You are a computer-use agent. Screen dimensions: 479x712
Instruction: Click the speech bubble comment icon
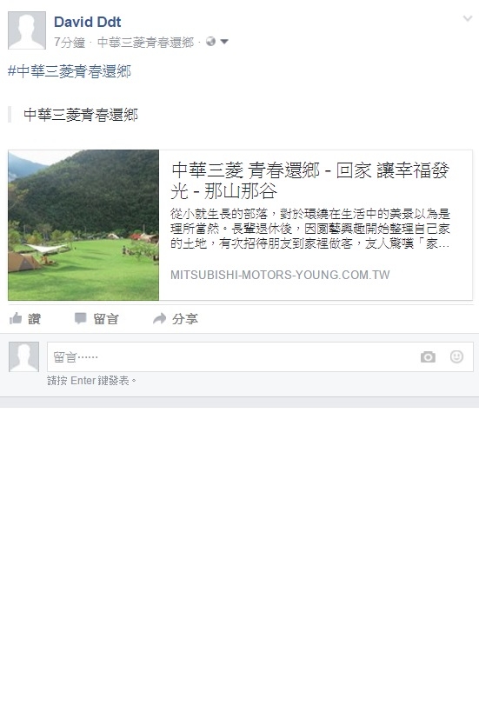[80, 318]
